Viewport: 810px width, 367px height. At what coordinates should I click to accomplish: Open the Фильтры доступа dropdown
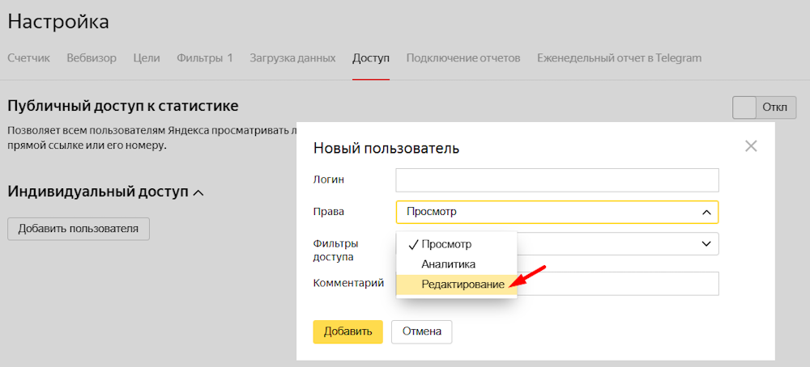704,243
